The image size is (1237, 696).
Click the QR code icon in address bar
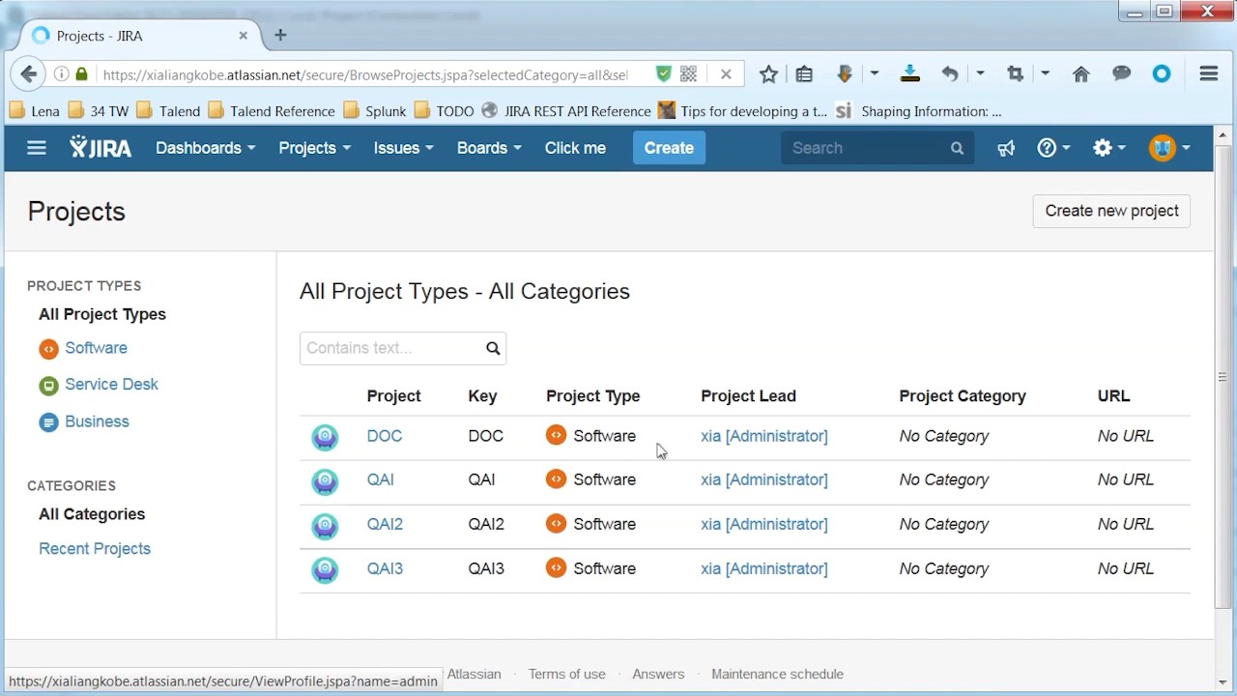(689, 73)
